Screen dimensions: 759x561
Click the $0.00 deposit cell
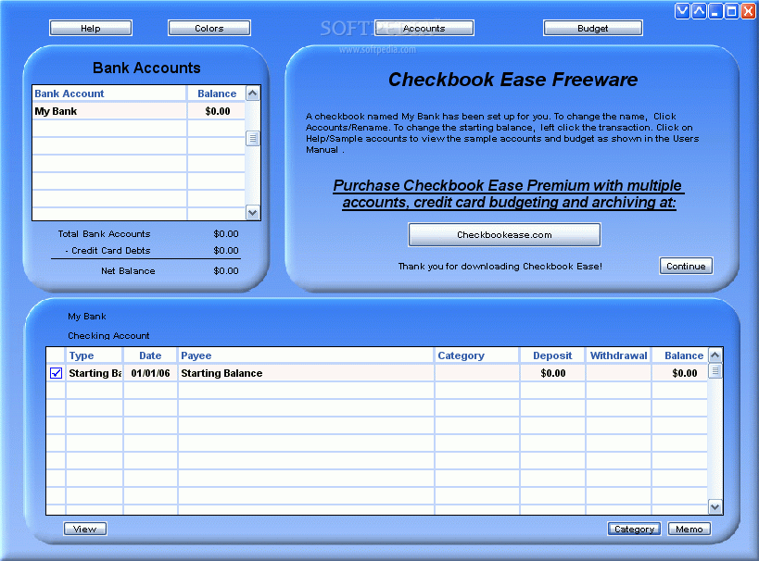click(x=552, y=373)
